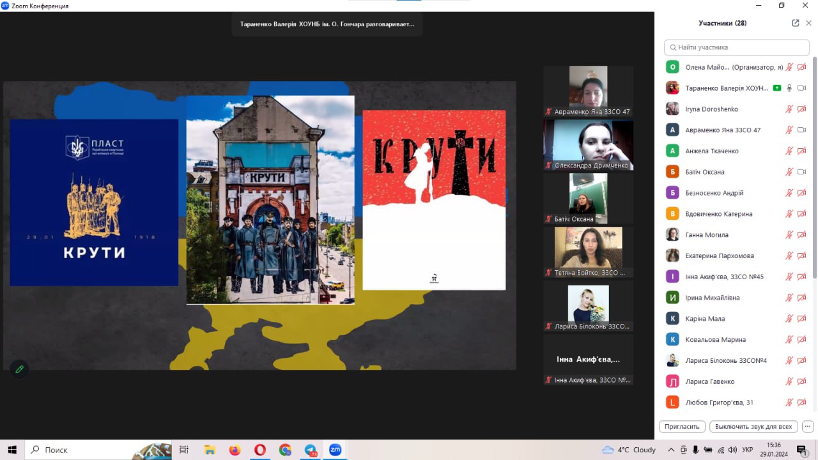
Task: Click Тетяна Войтко video thumbnail
Action: click(588, 252)
